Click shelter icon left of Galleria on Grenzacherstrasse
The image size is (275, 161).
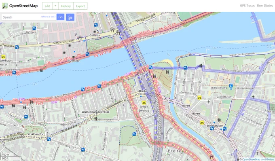[80, 38]
